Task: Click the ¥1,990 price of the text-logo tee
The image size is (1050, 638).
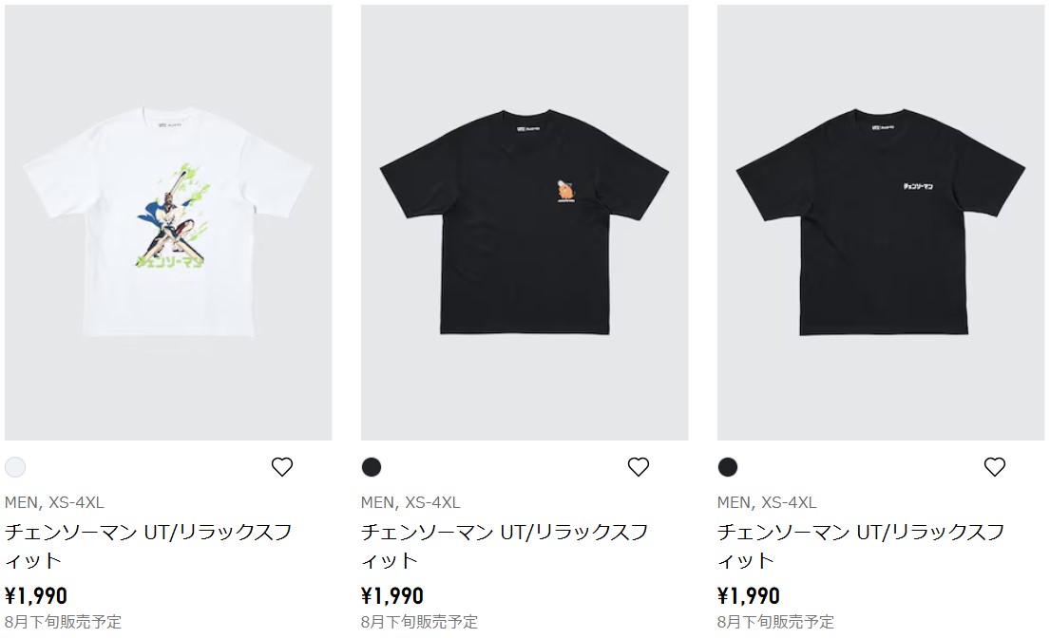Action: click(749, 595)
